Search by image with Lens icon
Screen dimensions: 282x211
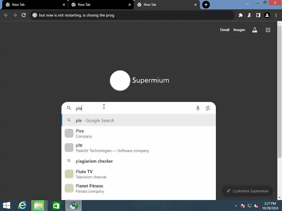pyautogui.click(x=208, y=108)
